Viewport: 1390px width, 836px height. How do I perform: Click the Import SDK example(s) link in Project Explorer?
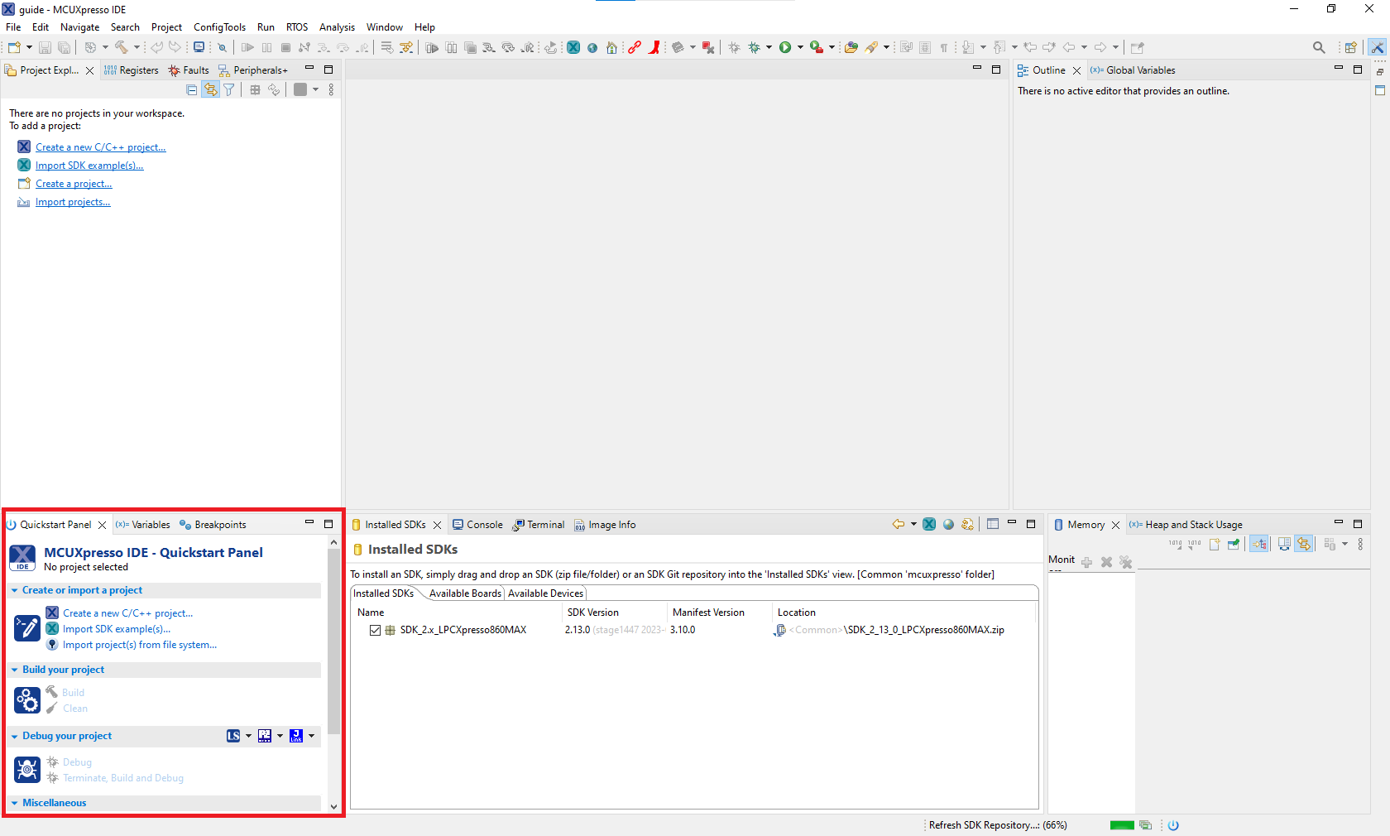pos(89,166)
